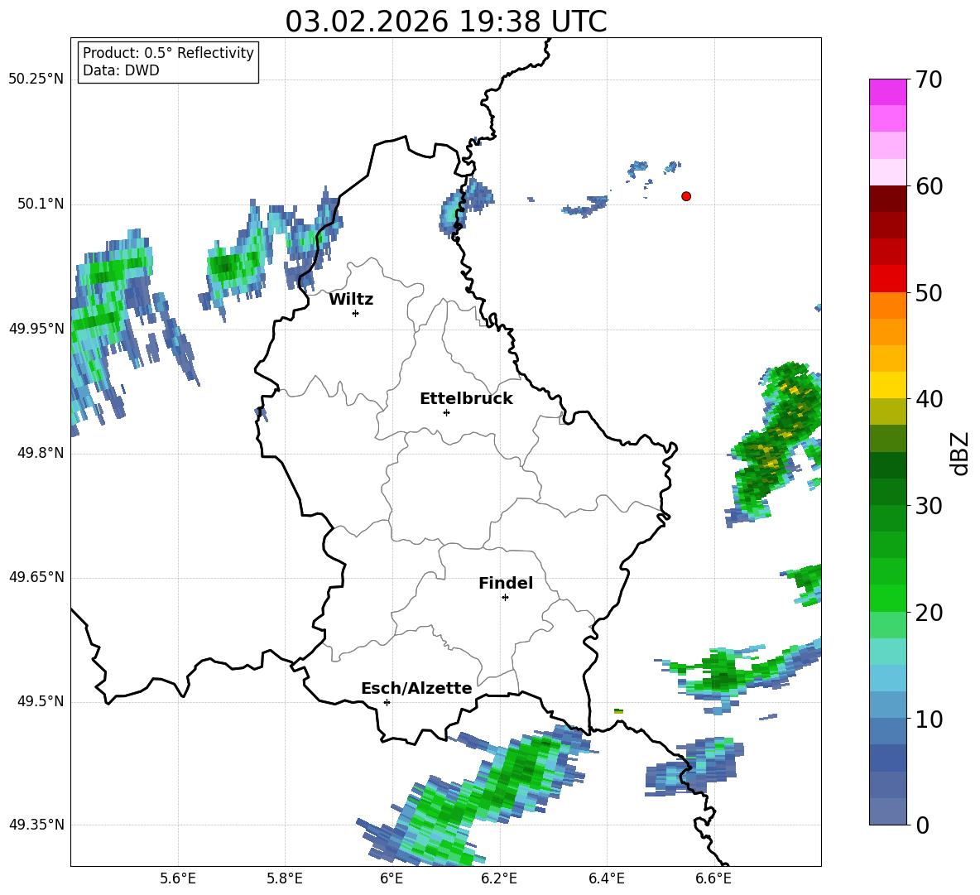Click the 49.8°N latitude label
The height and width of the screenshot is (895, 980).
click(40, 453)
